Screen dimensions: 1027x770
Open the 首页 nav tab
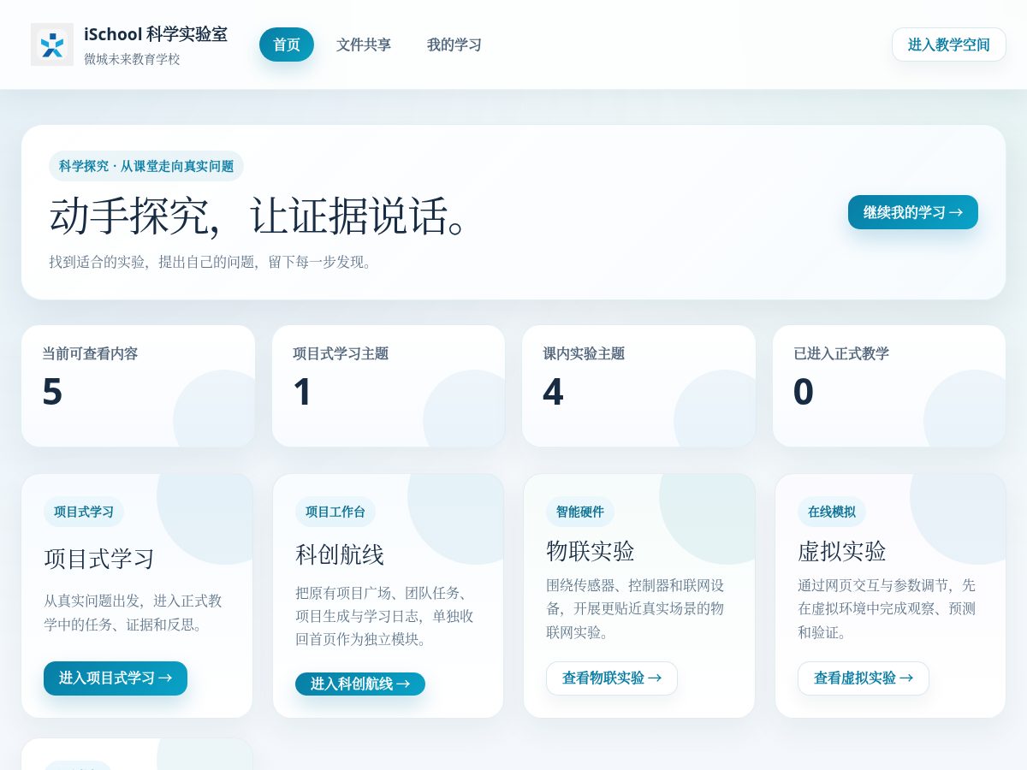[287, 44]
